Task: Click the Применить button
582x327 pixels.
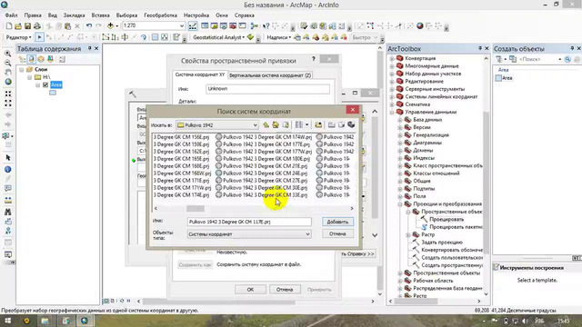Action: [x=319, y=290]
